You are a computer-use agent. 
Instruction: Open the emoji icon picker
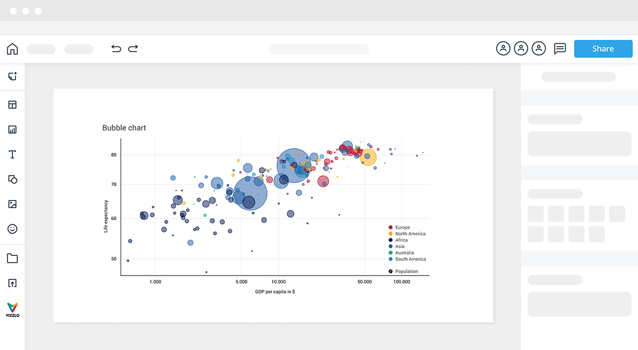[x=13, y=229]
